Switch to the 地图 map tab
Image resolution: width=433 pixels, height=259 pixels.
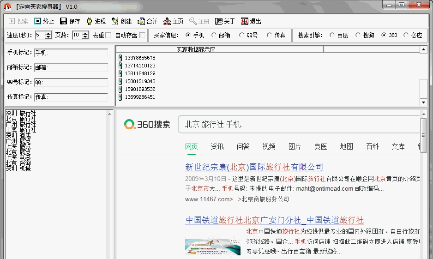click(346, 146)
